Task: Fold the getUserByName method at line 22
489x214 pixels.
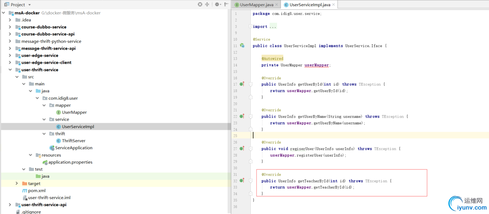Action: pos(250,116)
